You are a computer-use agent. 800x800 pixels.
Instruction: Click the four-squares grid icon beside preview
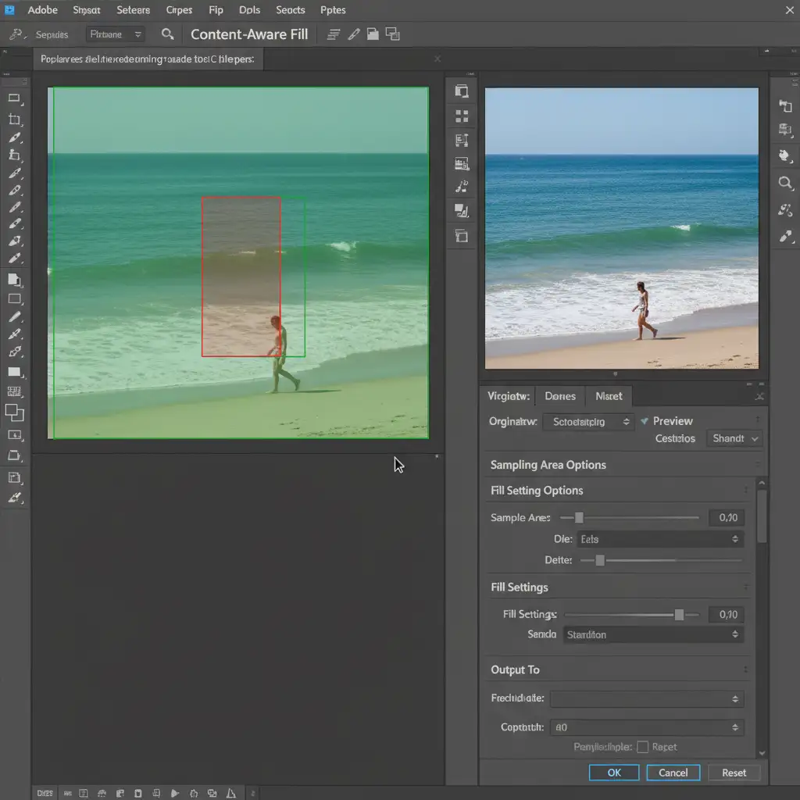point(462,116)
